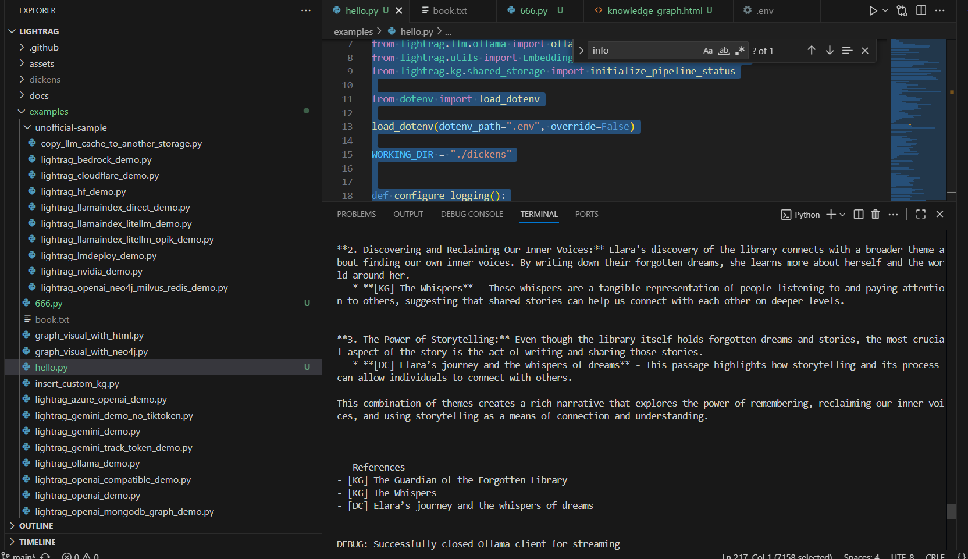Split the terminal
Viewport: 968px width, 559px height.
coord(859,215)
